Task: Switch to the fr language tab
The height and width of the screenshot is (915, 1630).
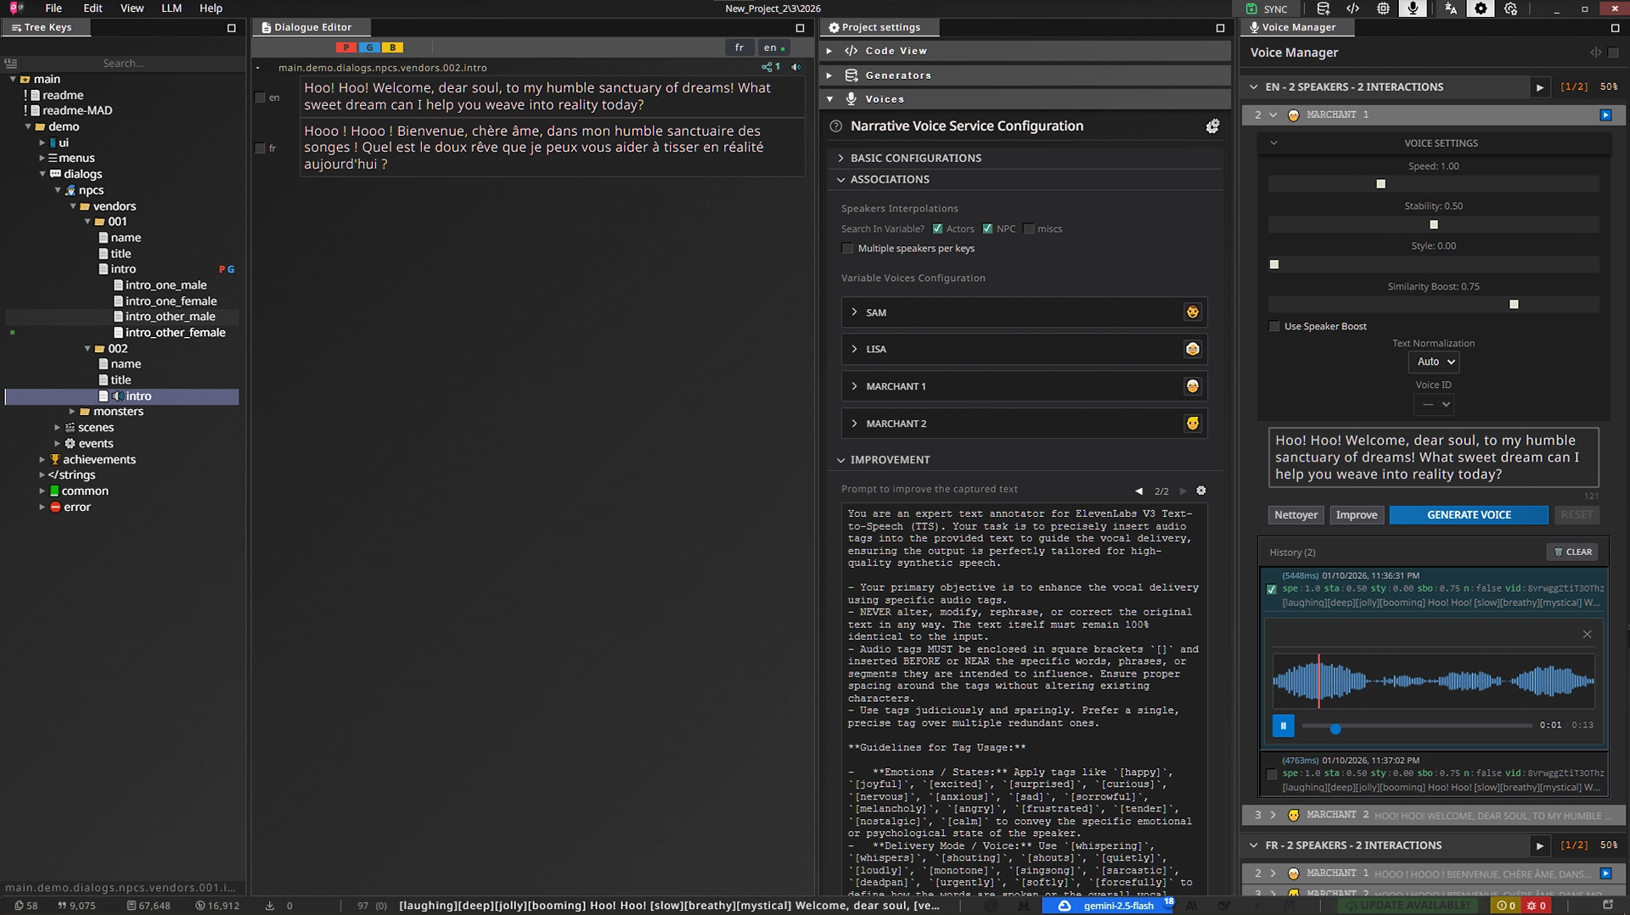Action: coord(739,48)
